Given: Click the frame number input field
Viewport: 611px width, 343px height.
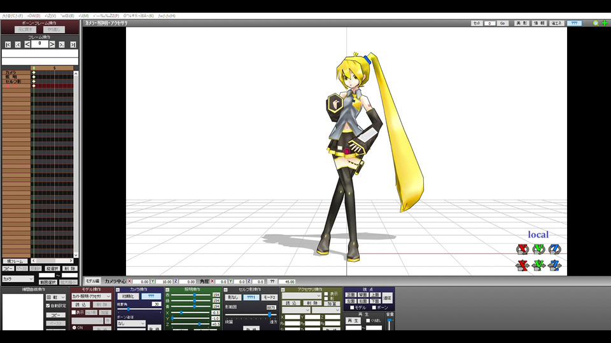Looking at the screenshot, I should click(39, 44).
